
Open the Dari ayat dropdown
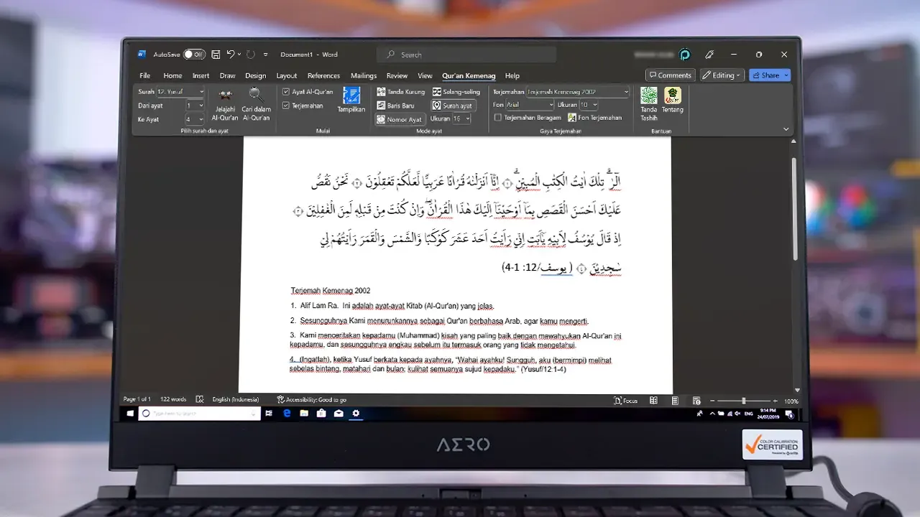point(195,106)
